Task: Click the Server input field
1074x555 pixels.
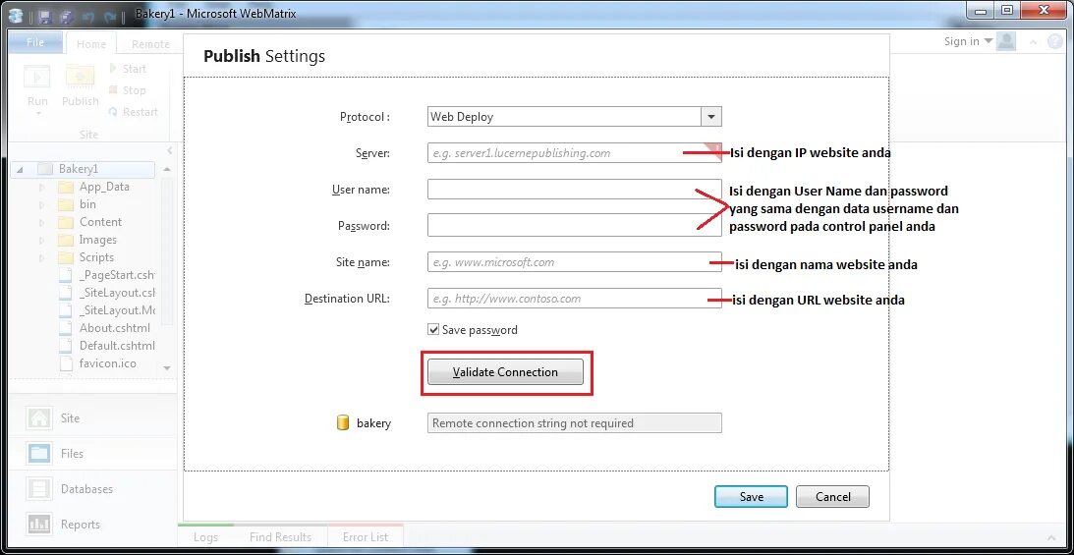Action: click(x=574, y=152)
